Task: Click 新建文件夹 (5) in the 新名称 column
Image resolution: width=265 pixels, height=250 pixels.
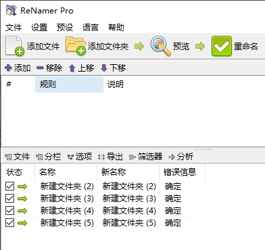Action: click(129, 223)
